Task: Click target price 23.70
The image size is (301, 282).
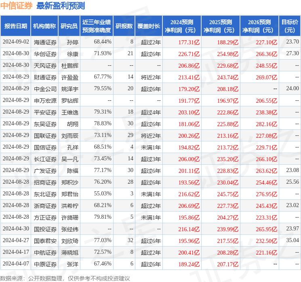Action: [x=293, y=42]
